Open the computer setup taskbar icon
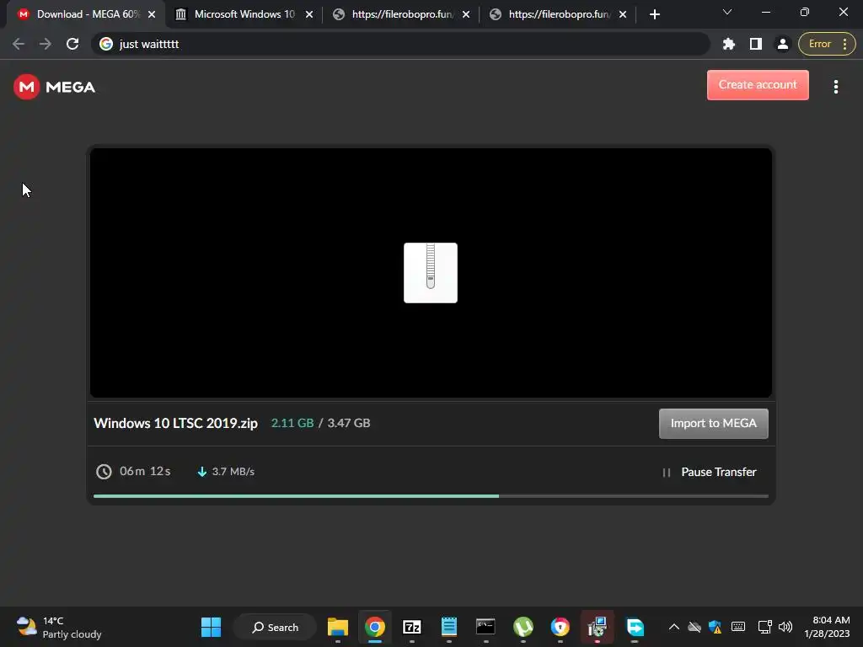The image size is (863, 647). coord(598,627)
